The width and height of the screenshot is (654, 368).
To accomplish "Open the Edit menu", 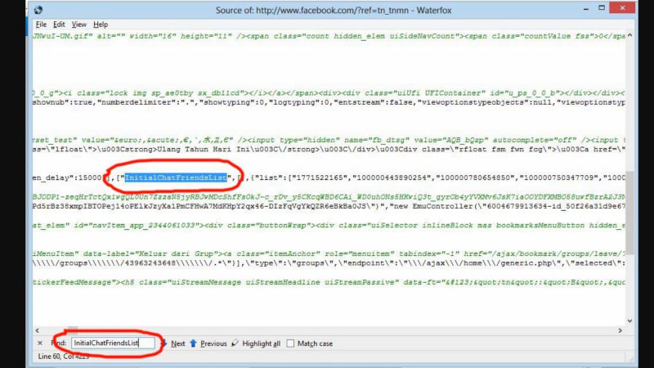I will 59,25.
